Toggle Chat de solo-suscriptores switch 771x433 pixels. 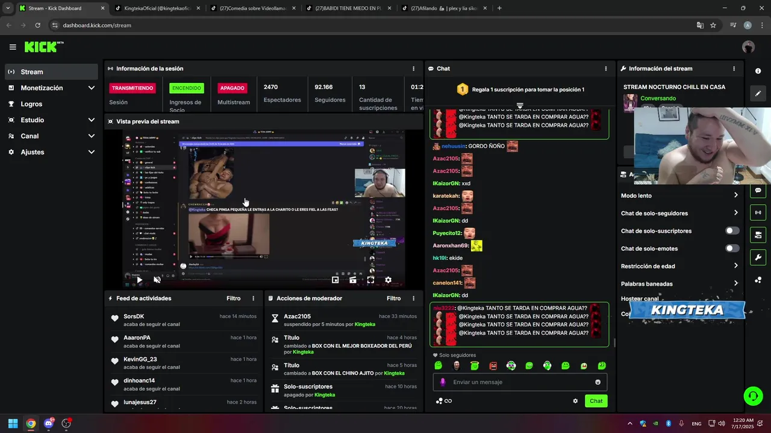coord(732,231)
